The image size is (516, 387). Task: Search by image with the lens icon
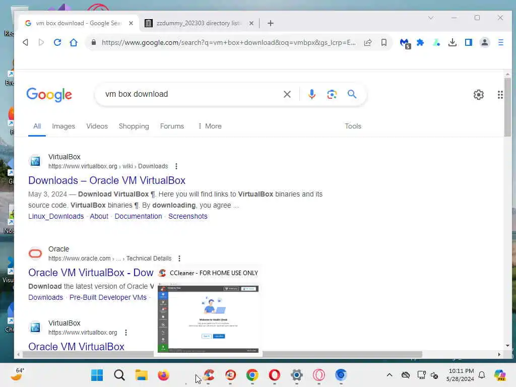[x=332, y=94]
